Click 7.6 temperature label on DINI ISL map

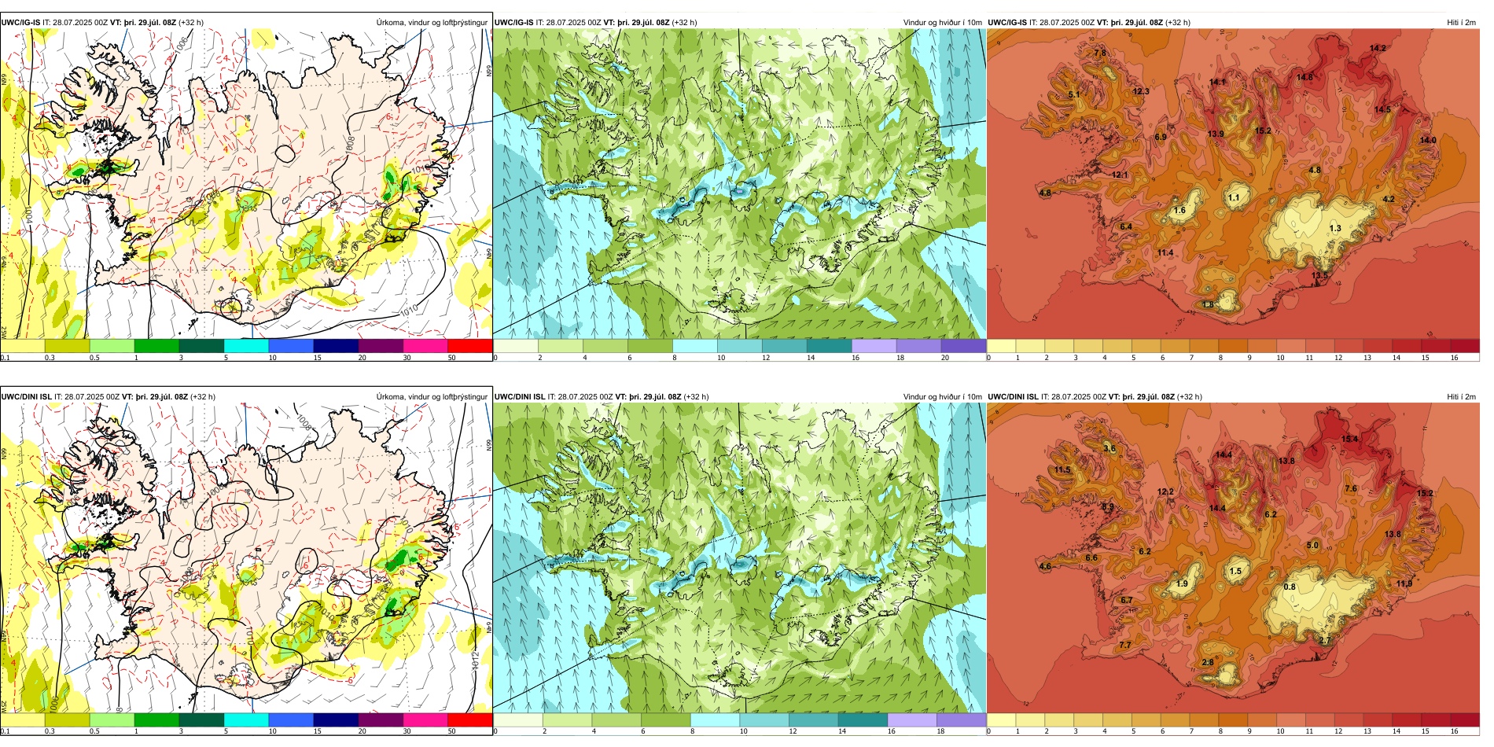pos(1351,488)
